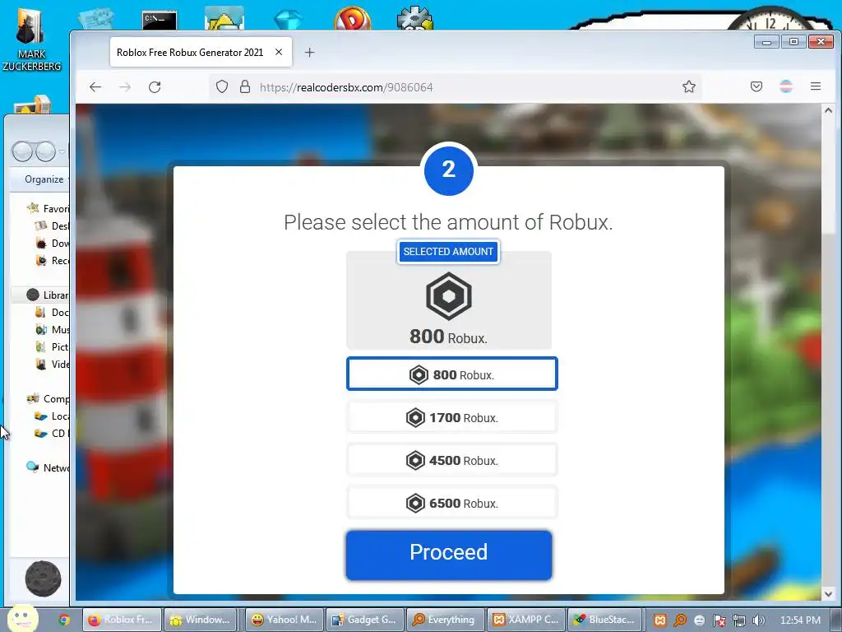Click the XAMPP icon in the system tray
842x632 pixels.
660,620
